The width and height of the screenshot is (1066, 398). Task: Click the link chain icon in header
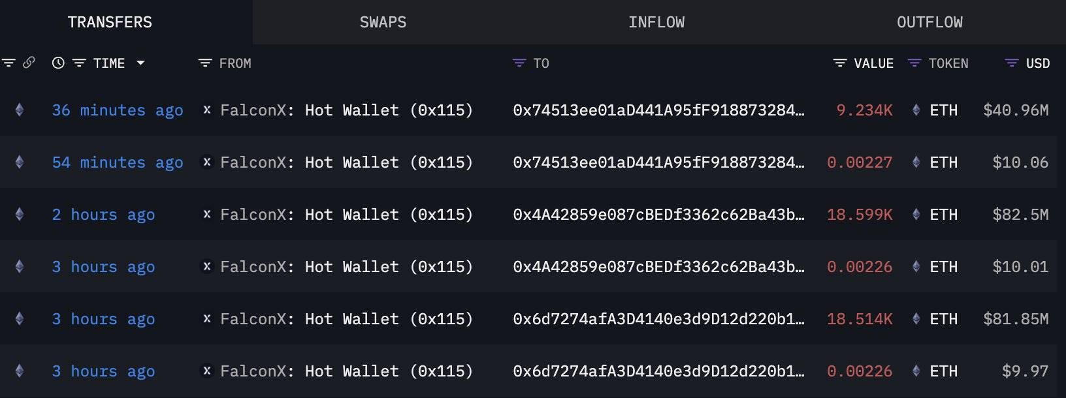point(29,63)
